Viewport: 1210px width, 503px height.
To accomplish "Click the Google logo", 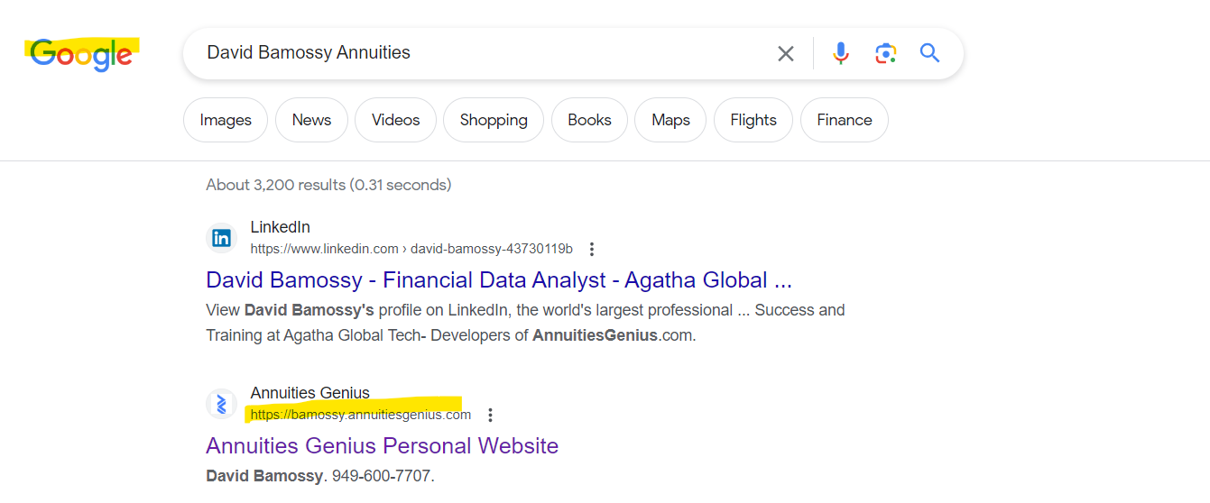I will click(81, 54).
